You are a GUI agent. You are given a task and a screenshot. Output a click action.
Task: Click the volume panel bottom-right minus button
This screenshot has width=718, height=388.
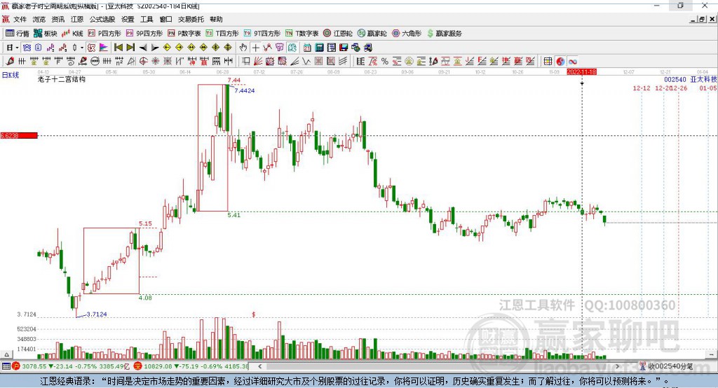pos(711,354)
